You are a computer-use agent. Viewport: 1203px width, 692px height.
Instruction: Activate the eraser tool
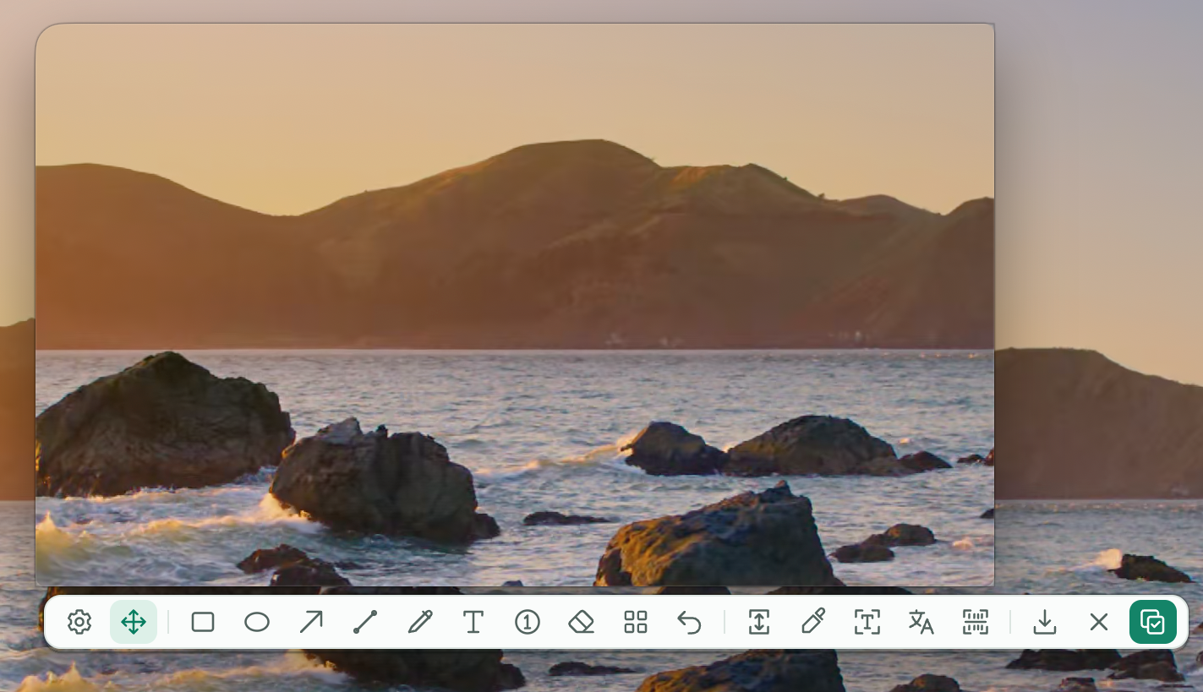click(582, 623)
